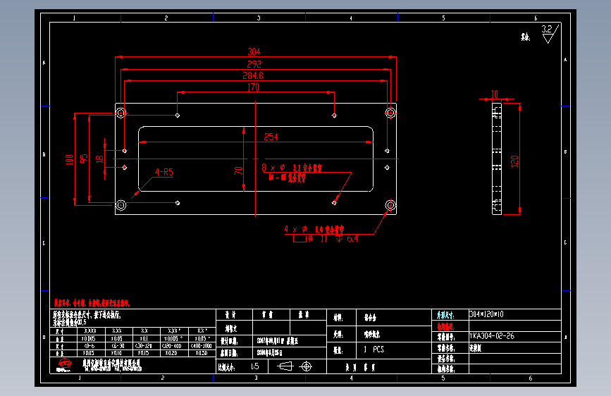This screenshot has height=396, width=611.
Task: Select the 304*120*10 blank size text
Action: (486, 314)
